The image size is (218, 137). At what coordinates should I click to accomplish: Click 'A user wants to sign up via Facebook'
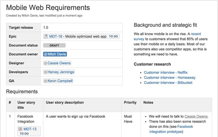75,116
